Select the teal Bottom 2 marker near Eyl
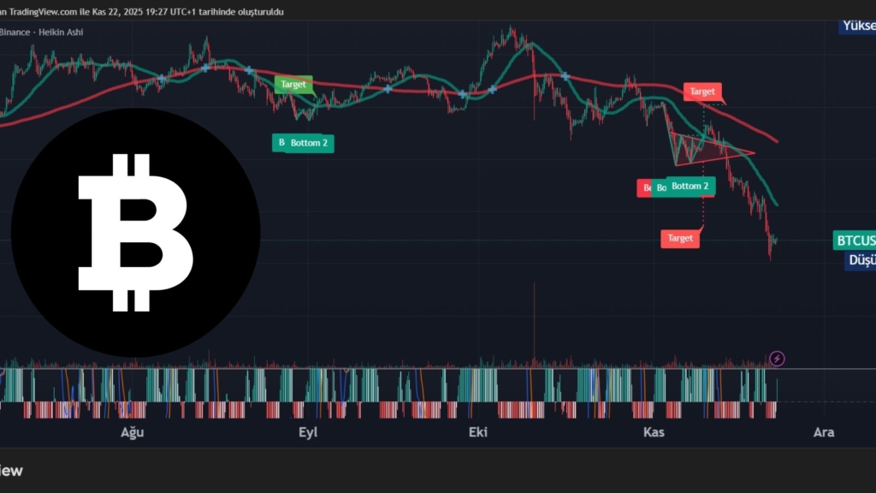The width and height of the screenshot is (876, 493). point(303,143)
